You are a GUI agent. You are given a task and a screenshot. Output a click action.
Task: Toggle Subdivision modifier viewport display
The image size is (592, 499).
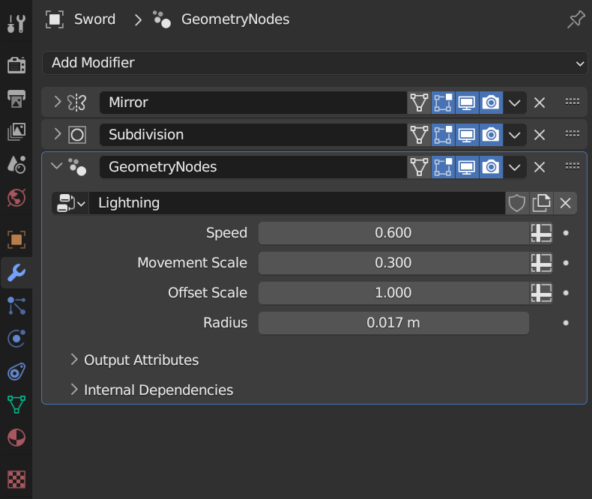[x=467, y=135]
